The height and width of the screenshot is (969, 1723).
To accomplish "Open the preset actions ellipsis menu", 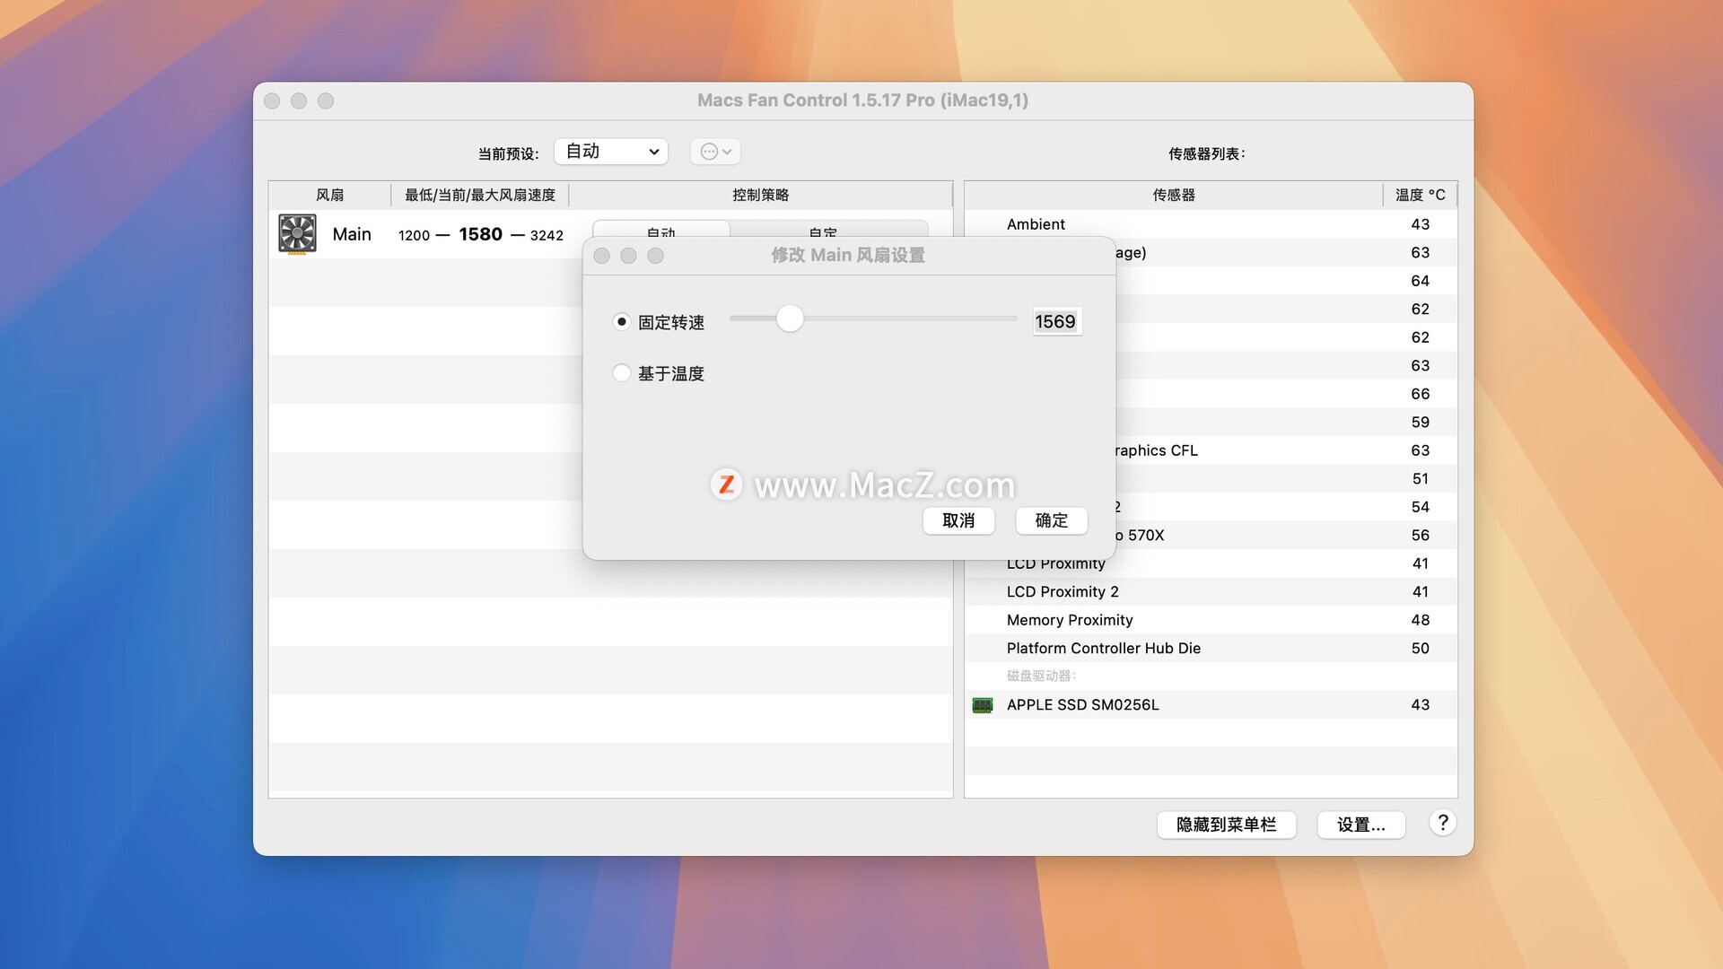I will pos(715,152).
